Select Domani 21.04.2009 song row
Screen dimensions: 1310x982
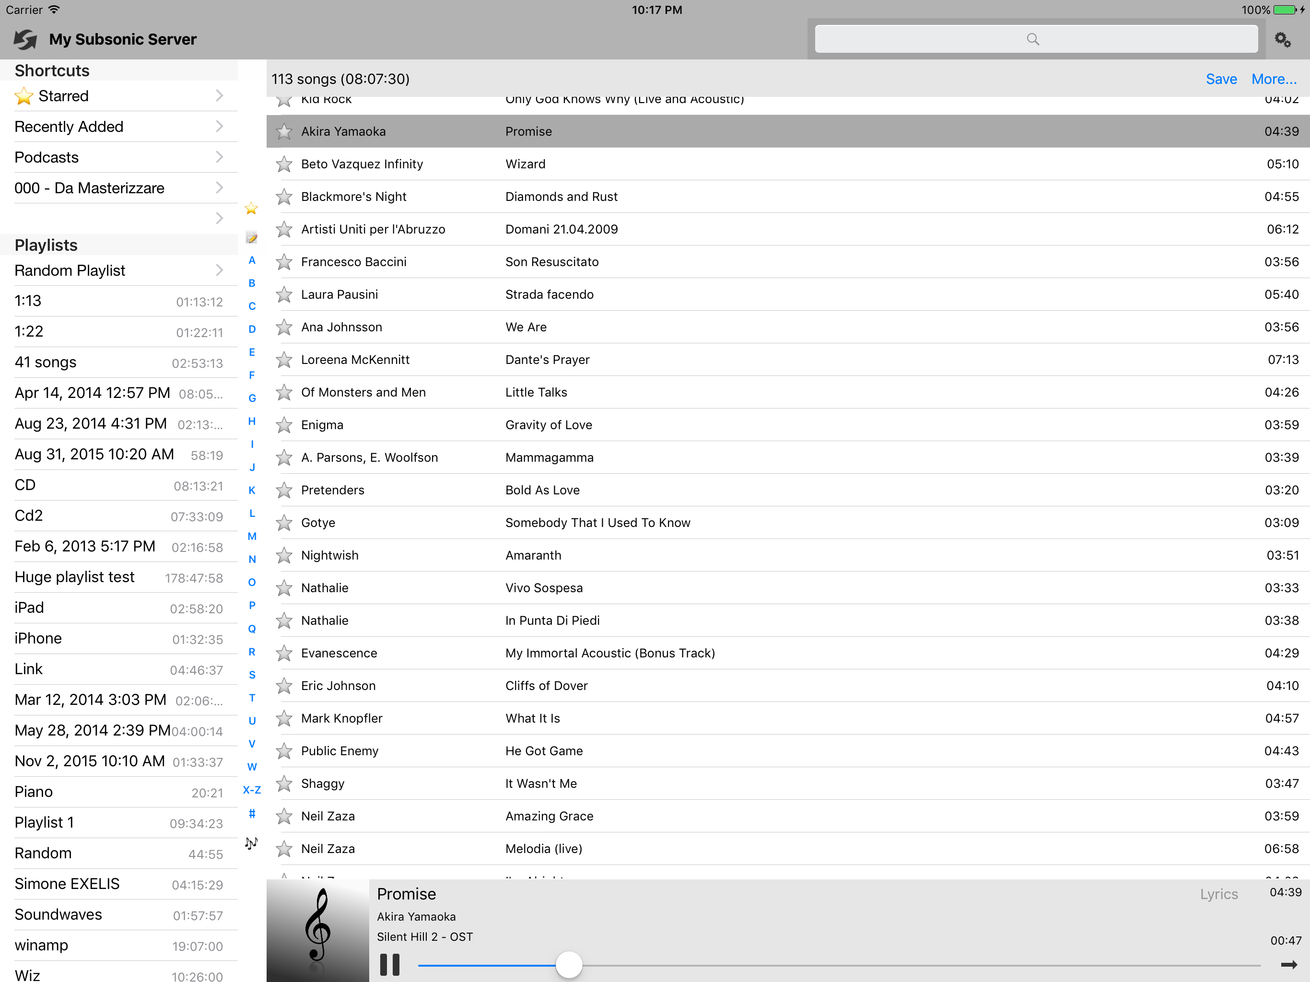click(x=788, y=229)
